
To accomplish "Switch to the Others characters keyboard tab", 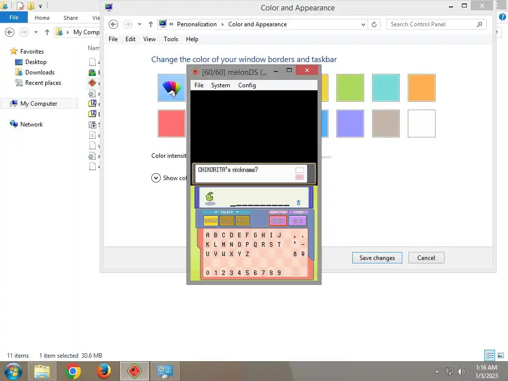I will pos(242,221).
